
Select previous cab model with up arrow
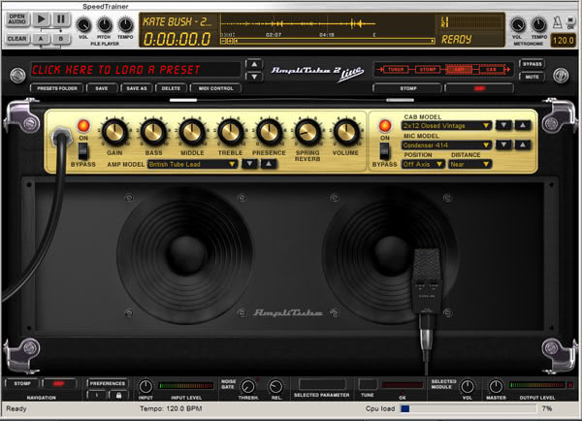pos(523,125)
